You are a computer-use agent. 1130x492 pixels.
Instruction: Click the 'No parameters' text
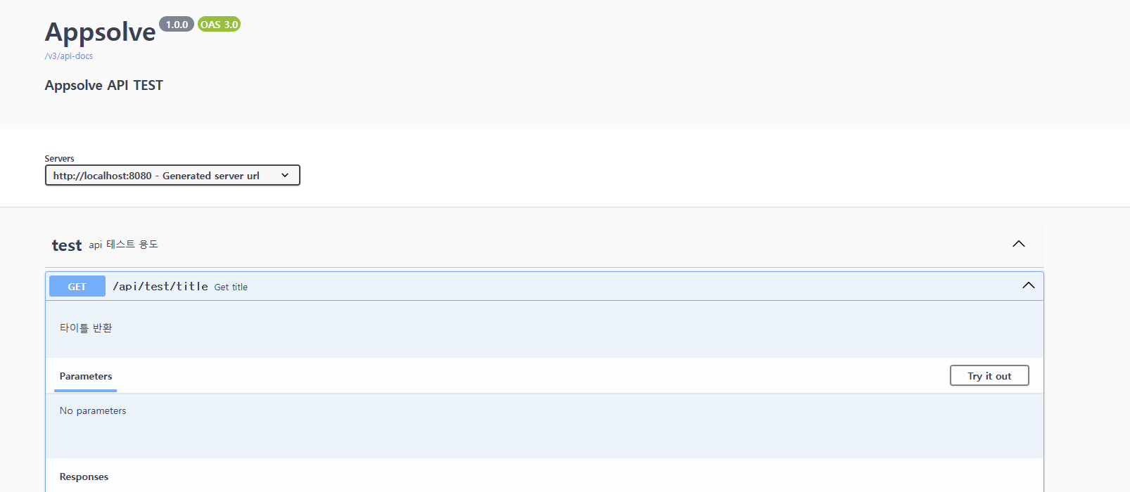tap(93, 410)
